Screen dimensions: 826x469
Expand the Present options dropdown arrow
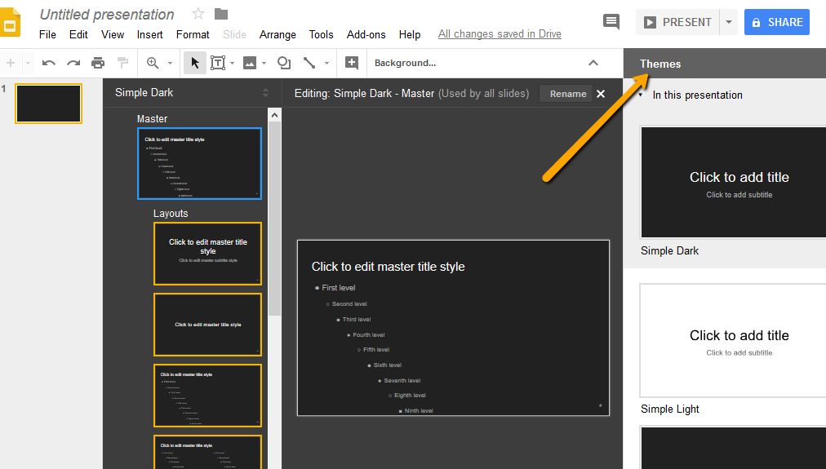[729, 22]
